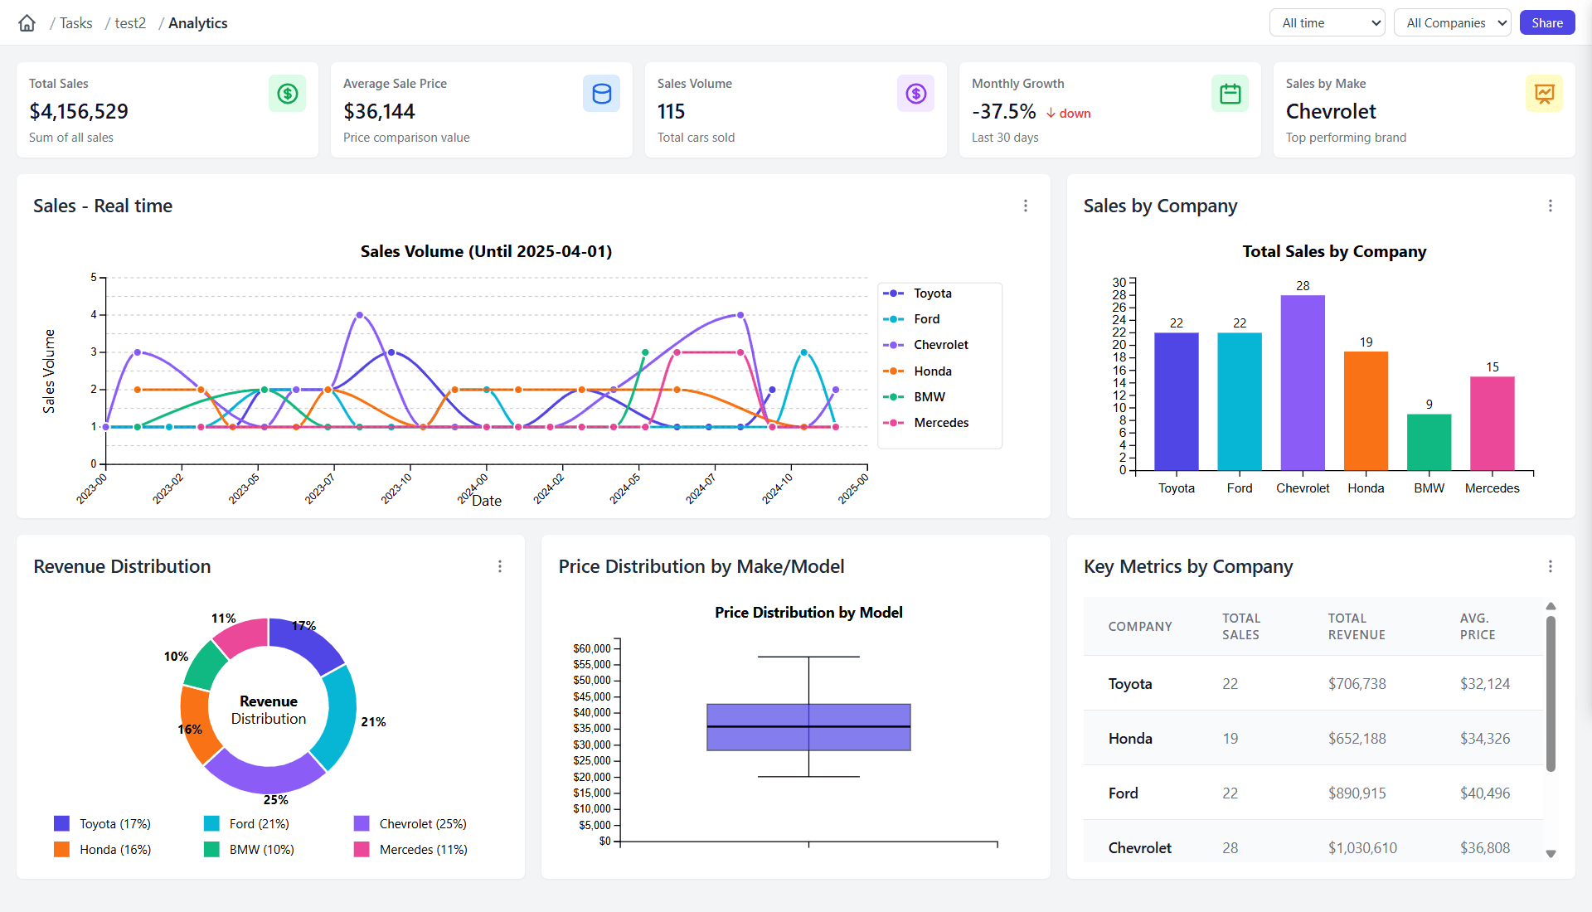Click the Honda bar in bar chart

pos(1366,411)
